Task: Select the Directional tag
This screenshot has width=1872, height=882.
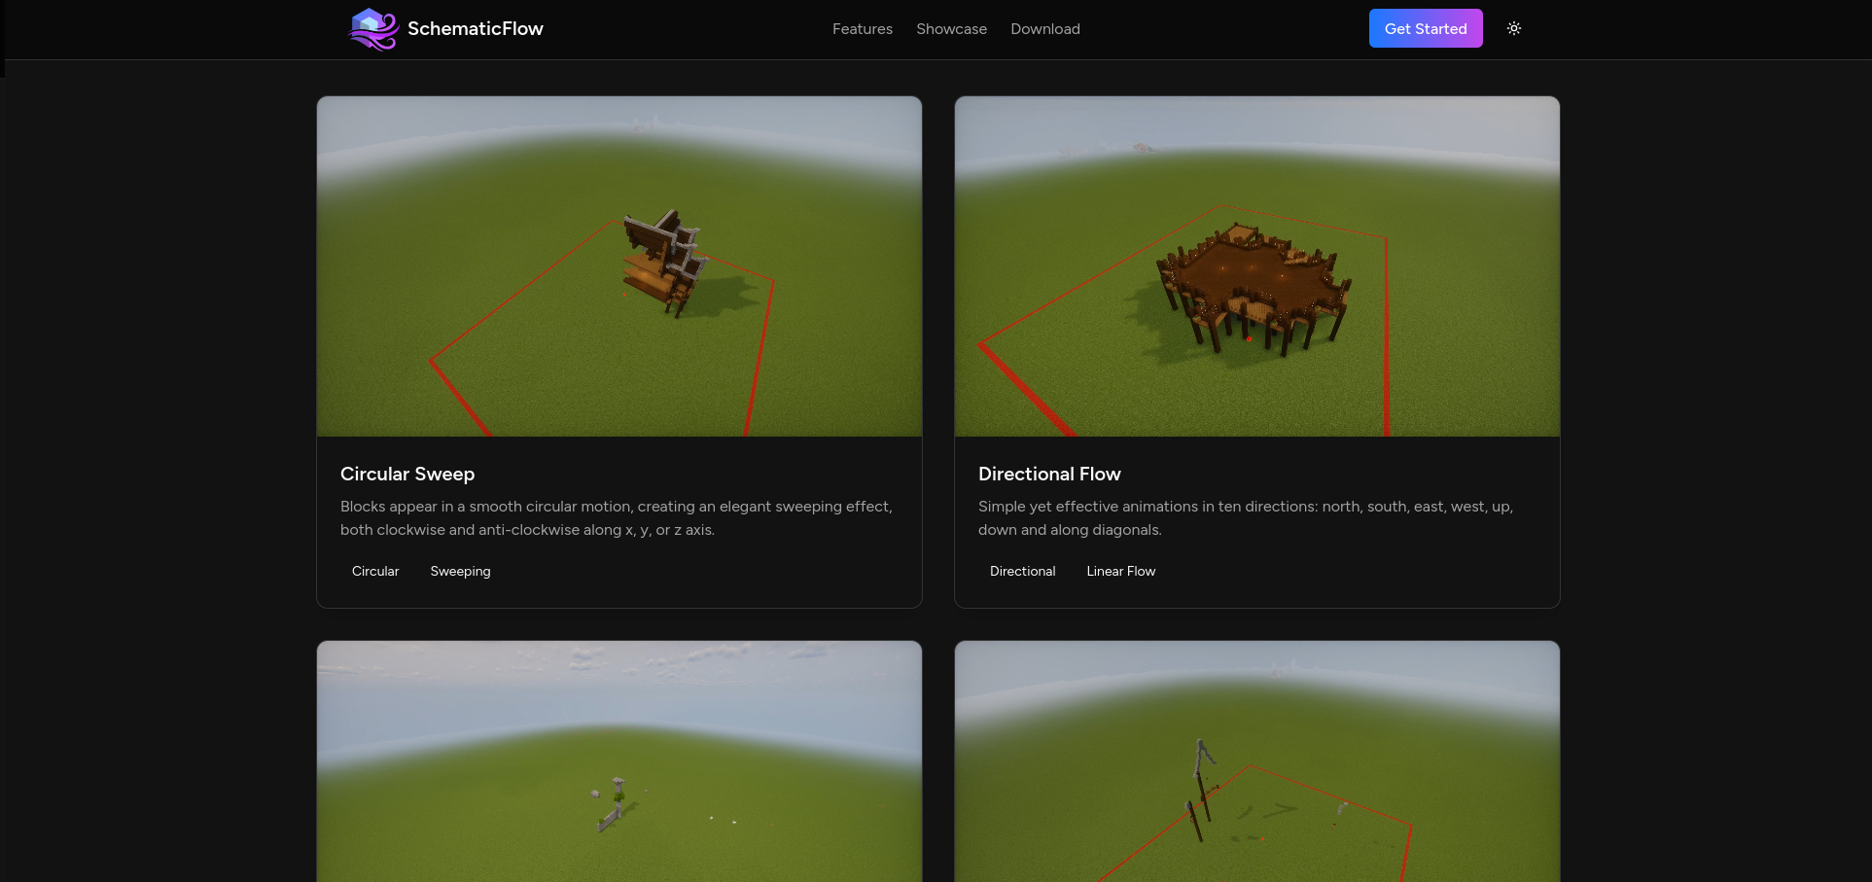Action: [x=1022, y=571]
